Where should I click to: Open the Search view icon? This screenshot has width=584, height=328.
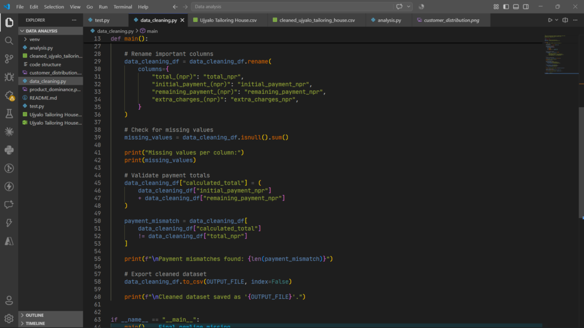point(9,40)
